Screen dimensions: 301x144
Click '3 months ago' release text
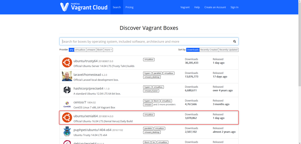tap(221, 104)
